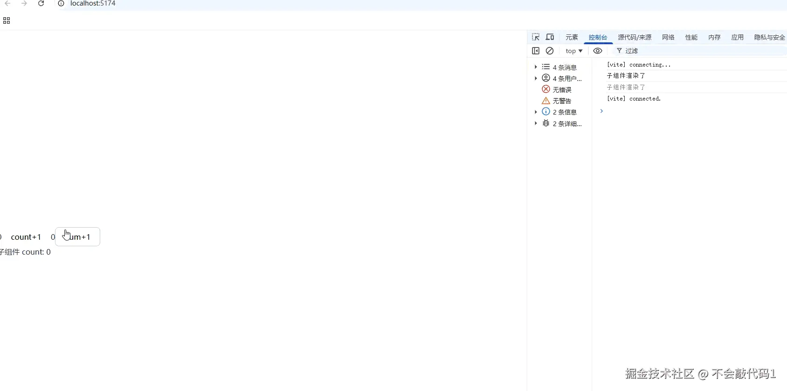Click the messages list icon
The image size is (787, 391).
(x=546, y=67)
